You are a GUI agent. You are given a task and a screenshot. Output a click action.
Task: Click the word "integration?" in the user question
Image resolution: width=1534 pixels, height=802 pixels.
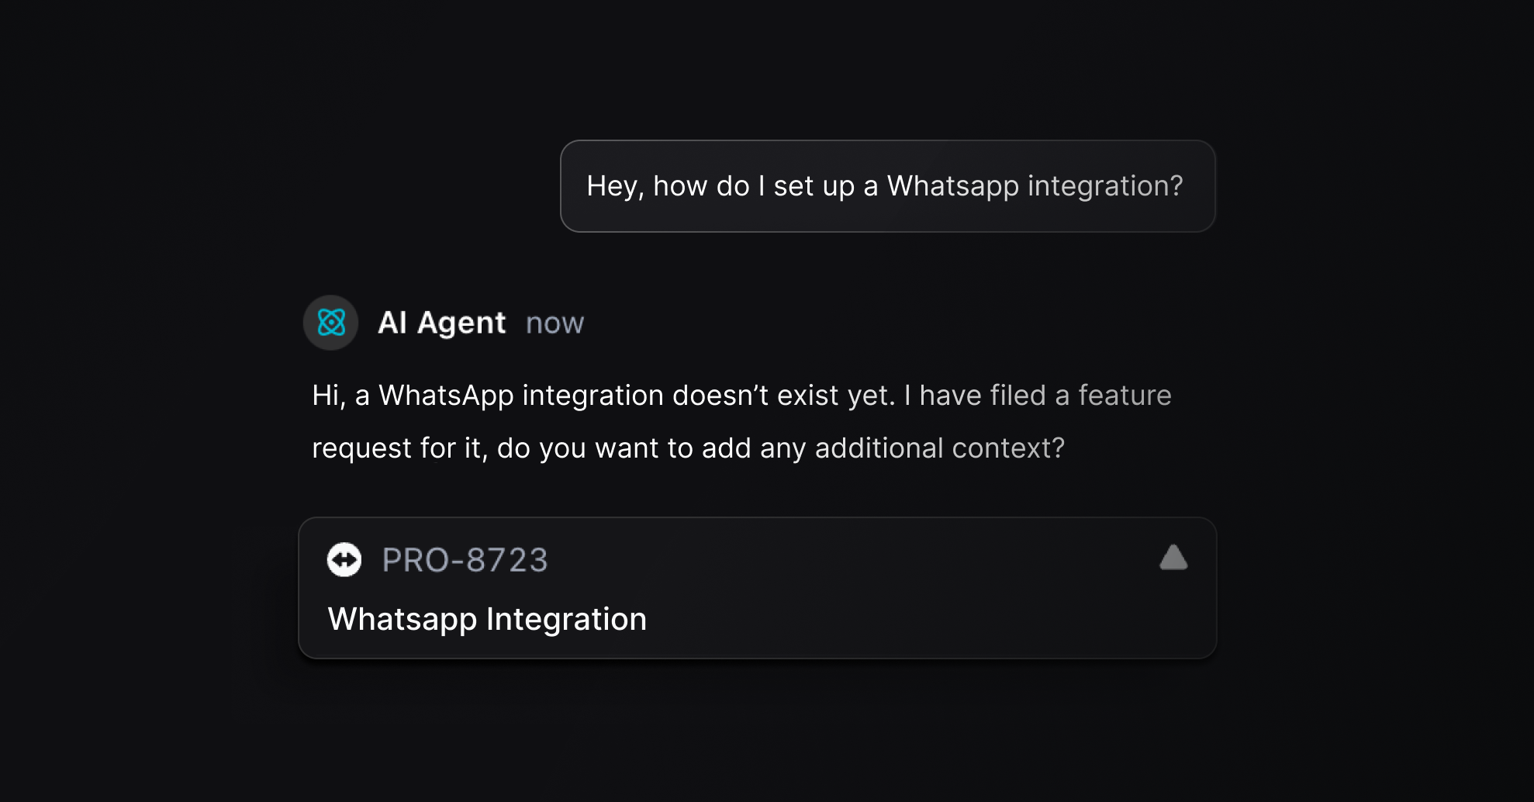[x=1105, y=186]
